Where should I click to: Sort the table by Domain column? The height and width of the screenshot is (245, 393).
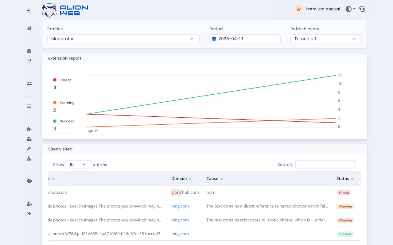pyautogui.click(x=181, y=179)
